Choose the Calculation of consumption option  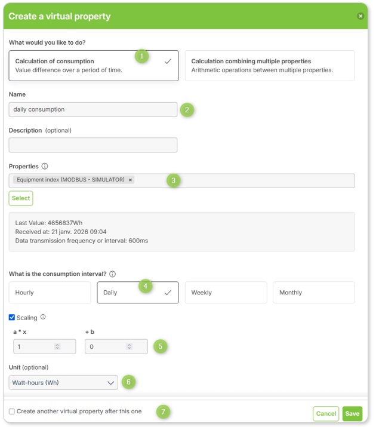94,66
